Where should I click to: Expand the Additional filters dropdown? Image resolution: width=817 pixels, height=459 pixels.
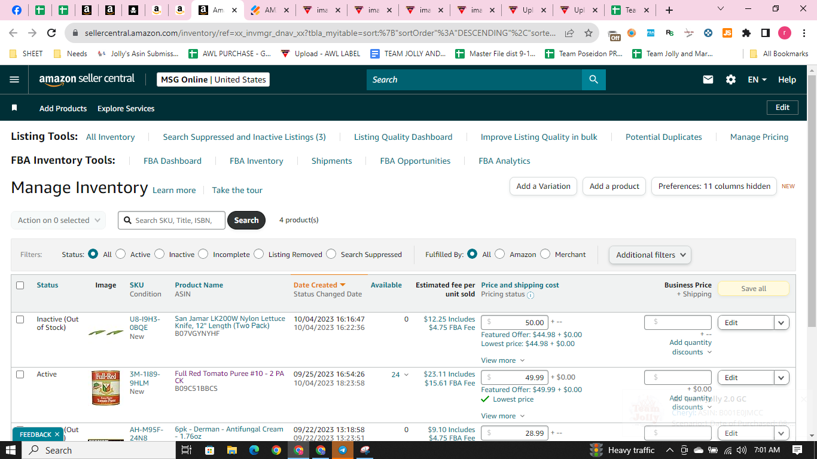[x=650, y=255]
